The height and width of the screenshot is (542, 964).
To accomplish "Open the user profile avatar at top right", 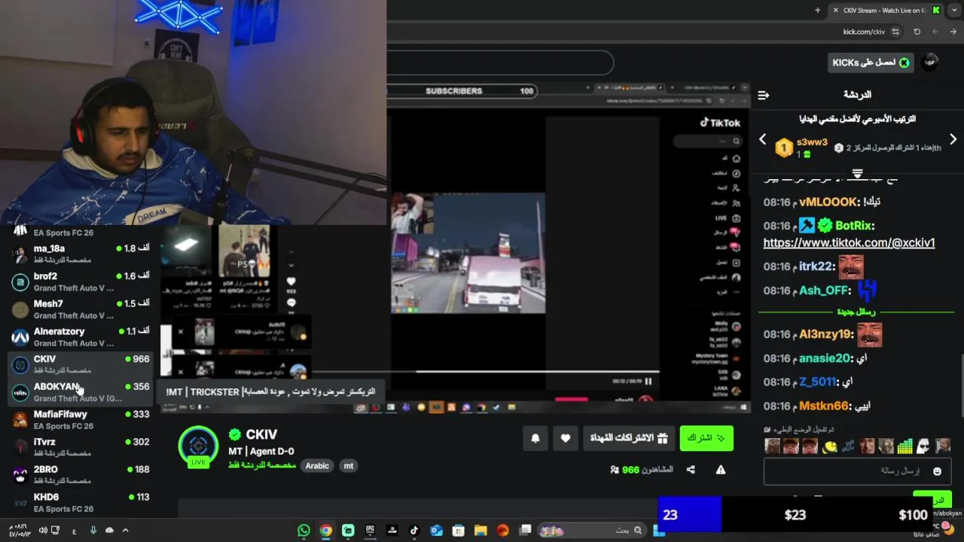I will coord(931,62).
